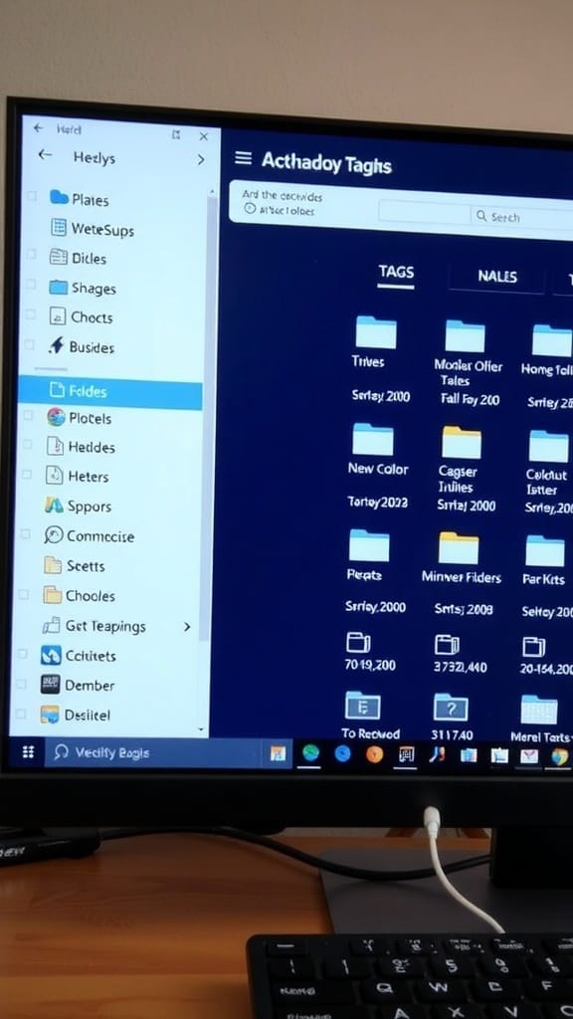Click the Heddes page icon
This screenshot has width=573, height=1019.
[56, 446]
